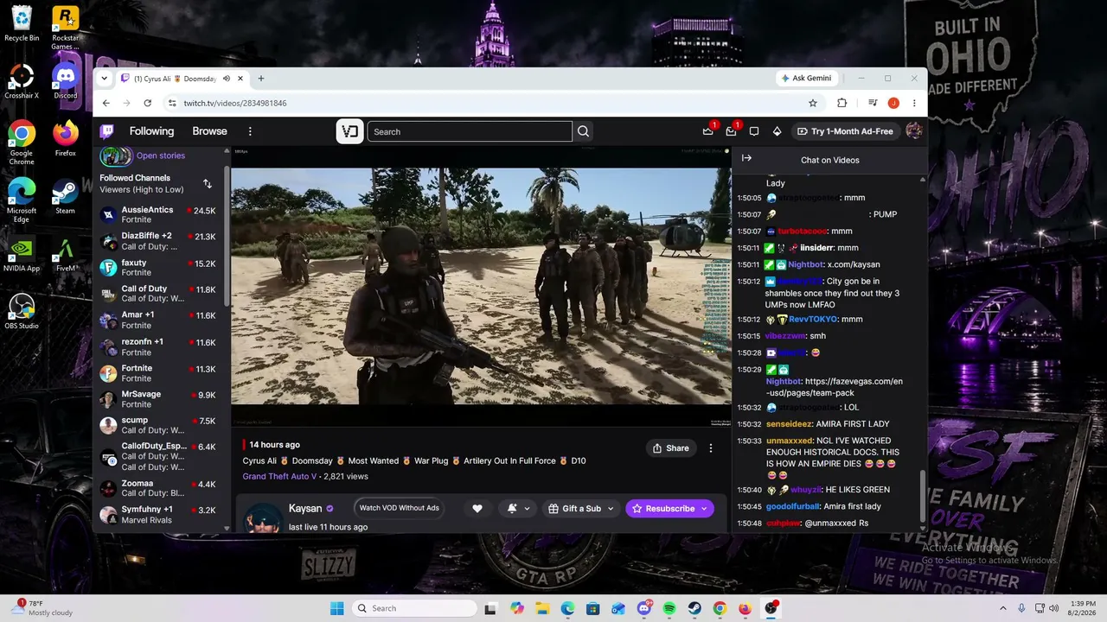This screenshot has width=1107, height=622.
Task: Click the Ask Gemini button
Action: click(x=806, y=79)
